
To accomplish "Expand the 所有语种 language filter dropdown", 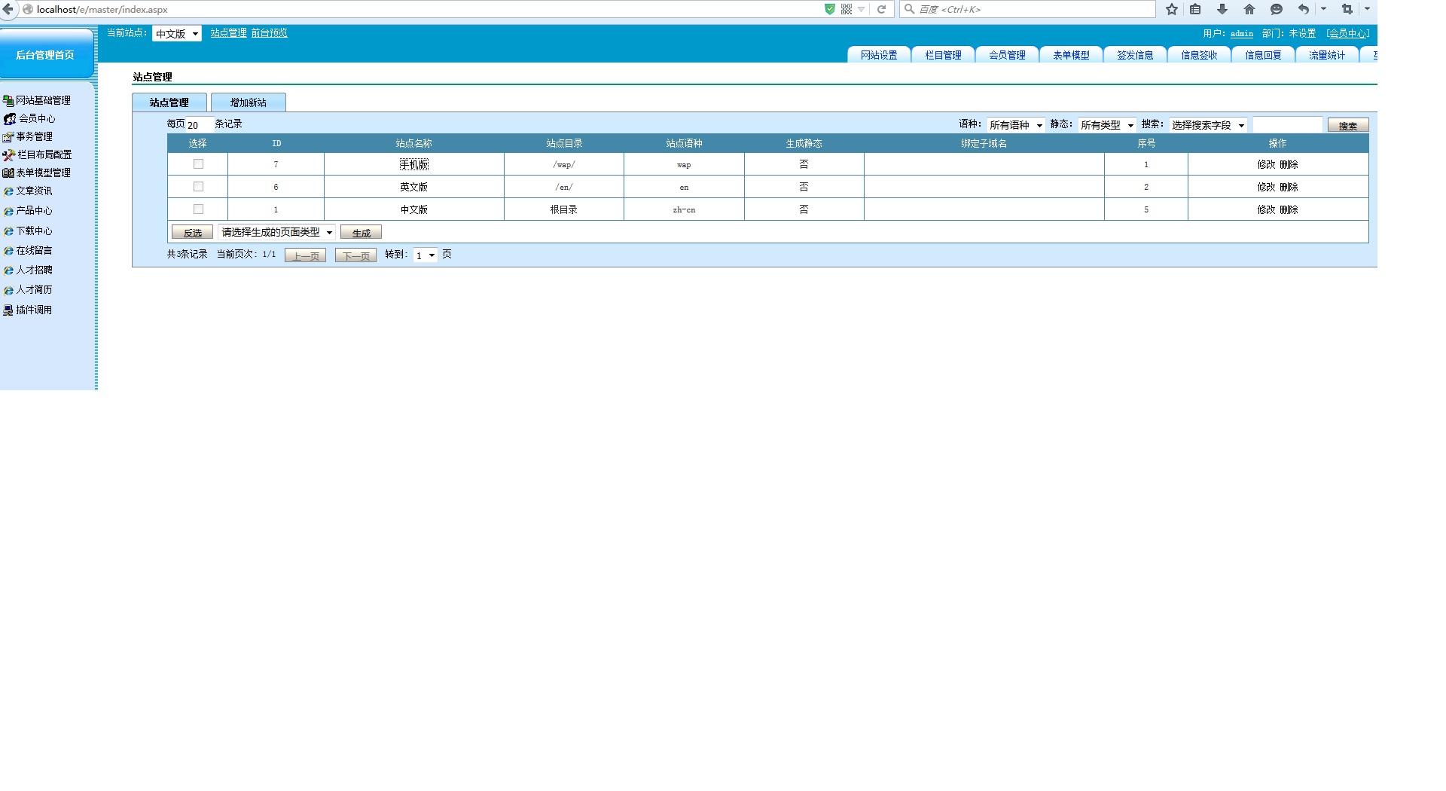I will [x=1015, y=125].
